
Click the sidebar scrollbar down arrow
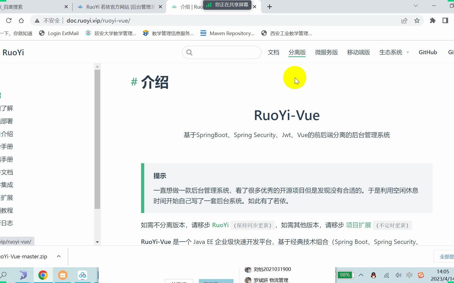pyautogui.click(x=97, y=242)
